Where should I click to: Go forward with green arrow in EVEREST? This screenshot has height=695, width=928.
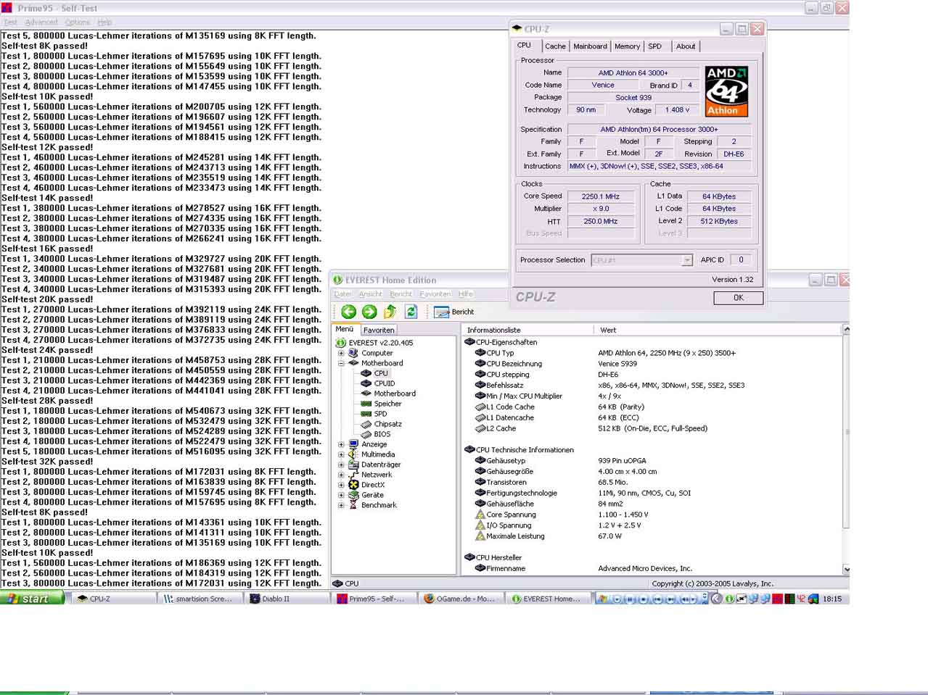coord(369,312)
